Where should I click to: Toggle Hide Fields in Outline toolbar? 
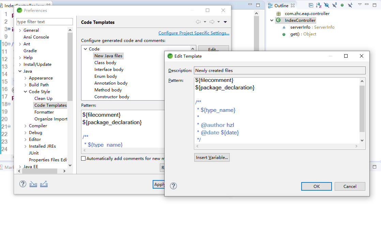coord(326,5)
